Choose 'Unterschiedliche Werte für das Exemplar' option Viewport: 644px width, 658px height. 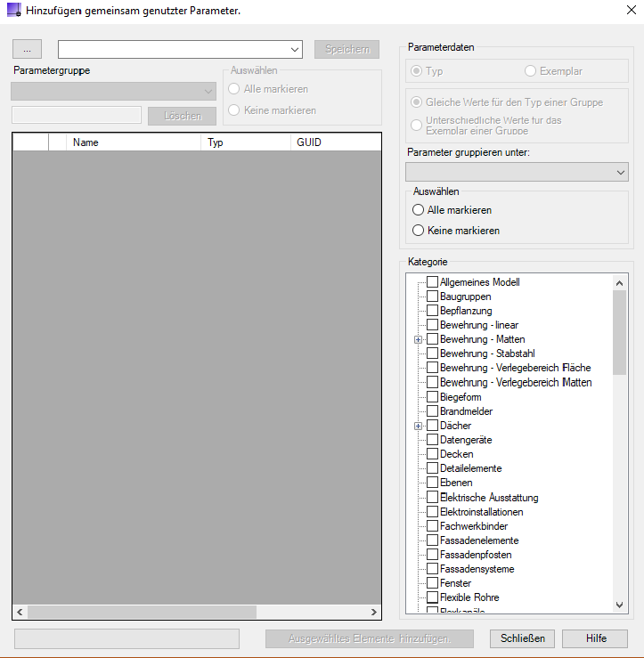pos(417,125)
